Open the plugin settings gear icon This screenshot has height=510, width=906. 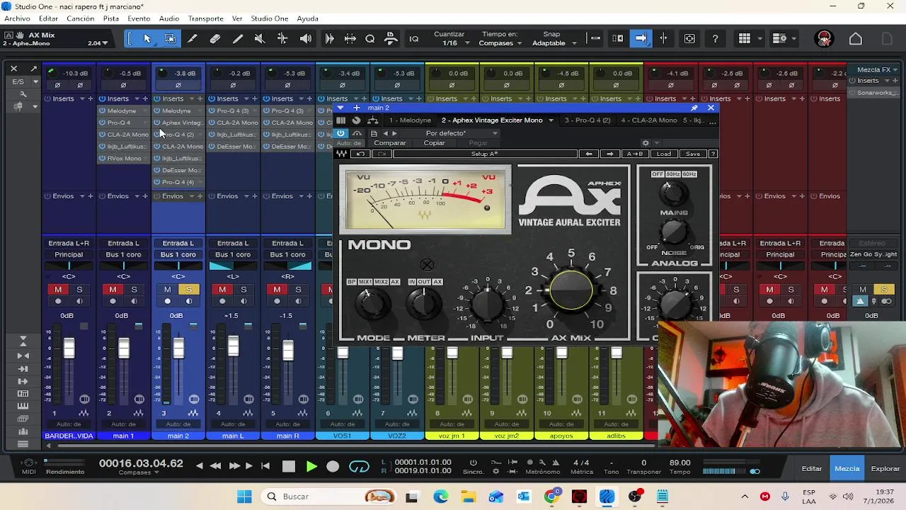[x=645, y=143]
